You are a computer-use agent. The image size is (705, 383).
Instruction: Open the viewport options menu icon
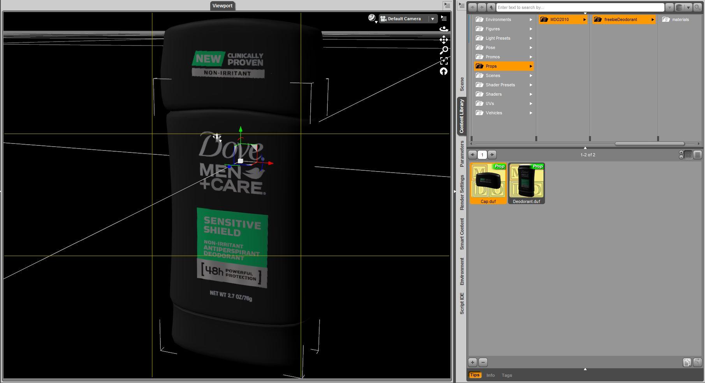coord(444,18)
